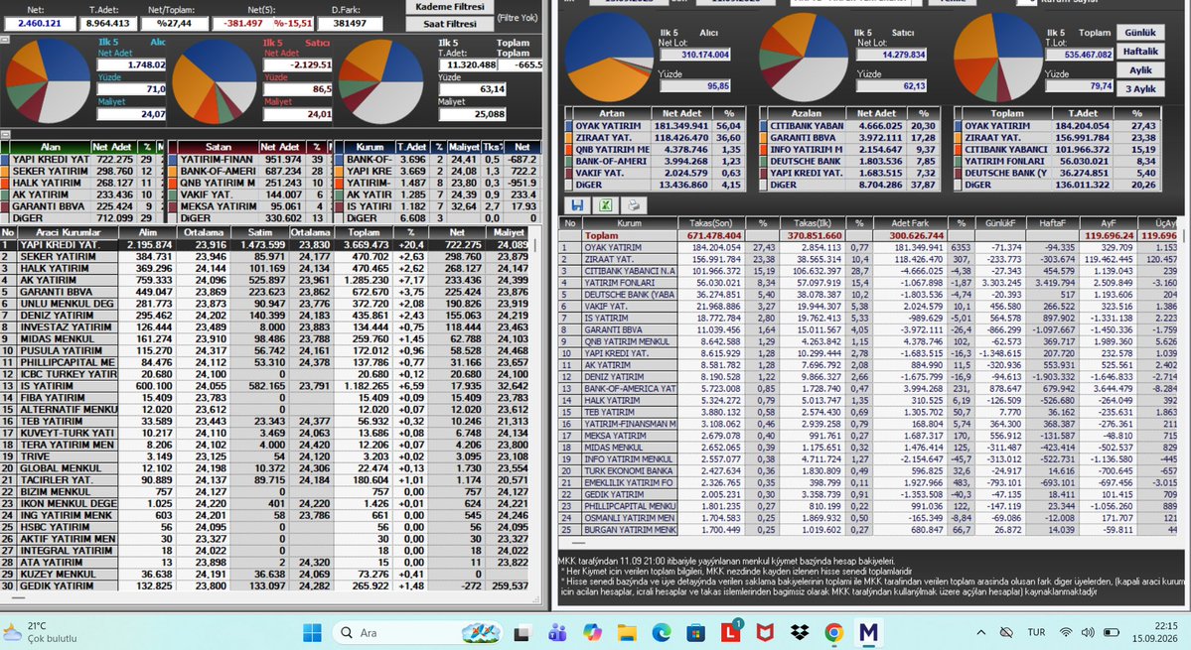Sort by the Maliyet column in broker table
1191x650 pixels.
point(509,233)
